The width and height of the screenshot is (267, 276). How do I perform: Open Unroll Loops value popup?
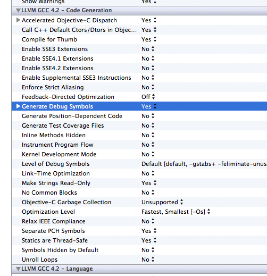(148, 260)
